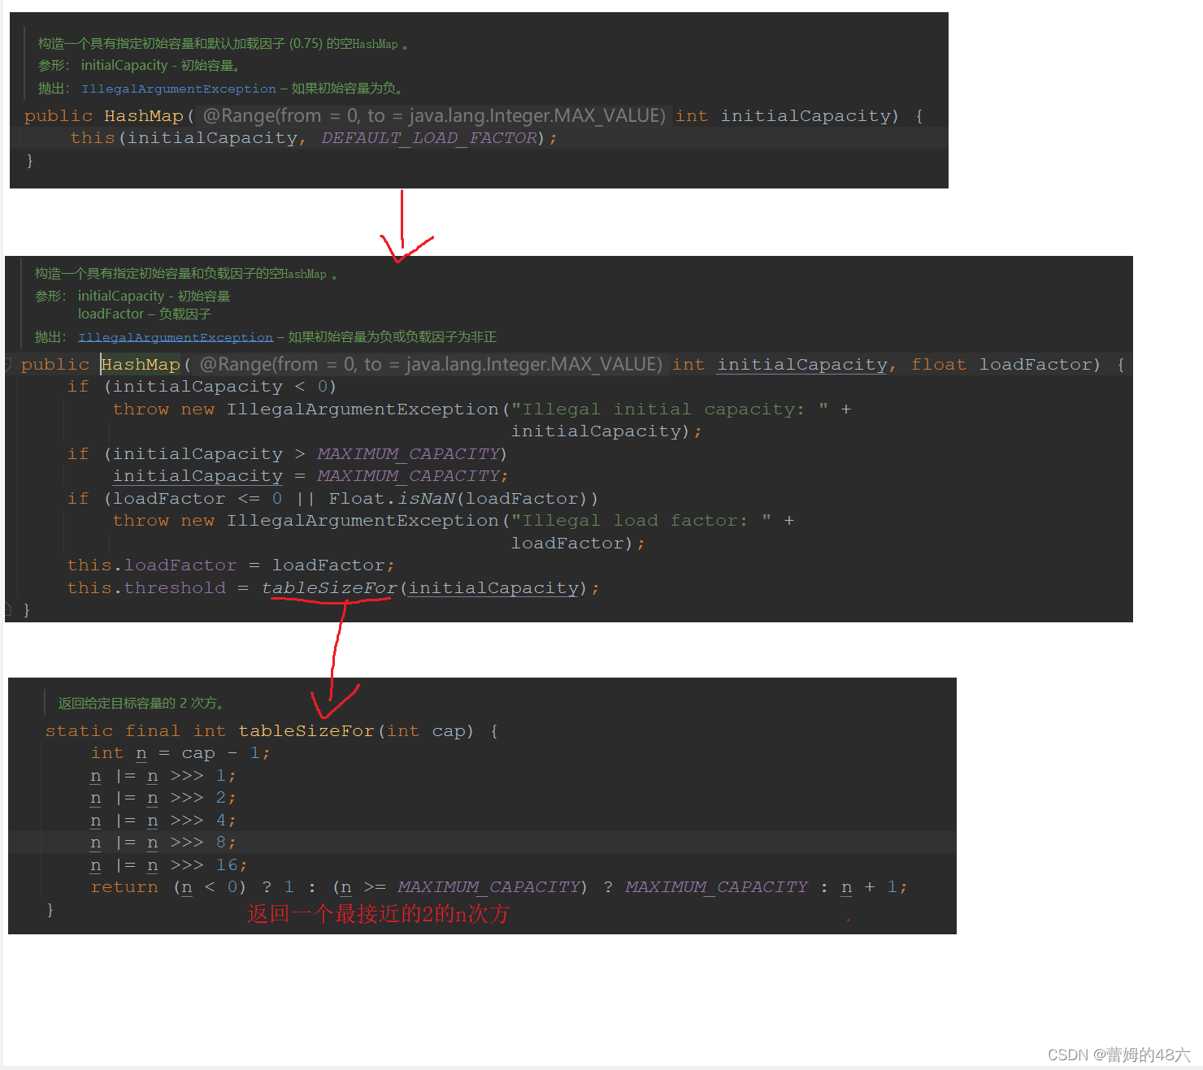Click the loadFactor – 负载因子 doc line
Image resolution: width=1203 pixels, height=1070 pixels.
click(x=145, y=314)
